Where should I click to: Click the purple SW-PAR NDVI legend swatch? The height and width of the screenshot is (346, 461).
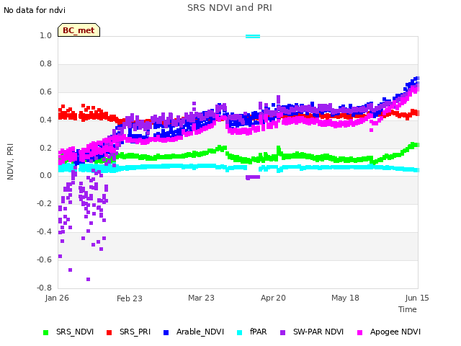pyautogui.click(x=282, y=332)
